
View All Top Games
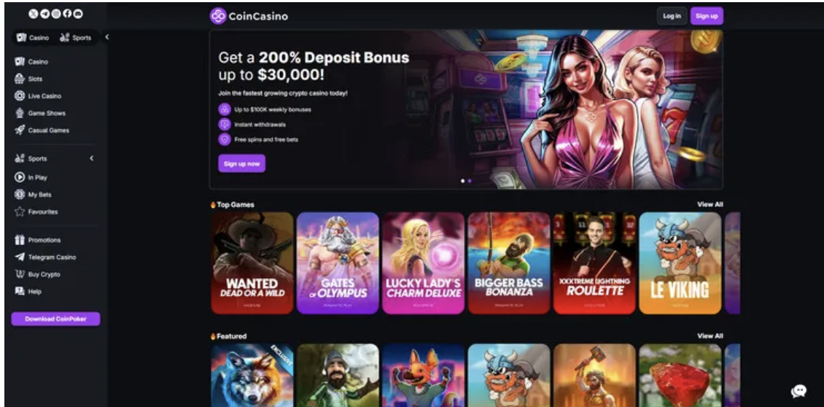tap(710, 204)
